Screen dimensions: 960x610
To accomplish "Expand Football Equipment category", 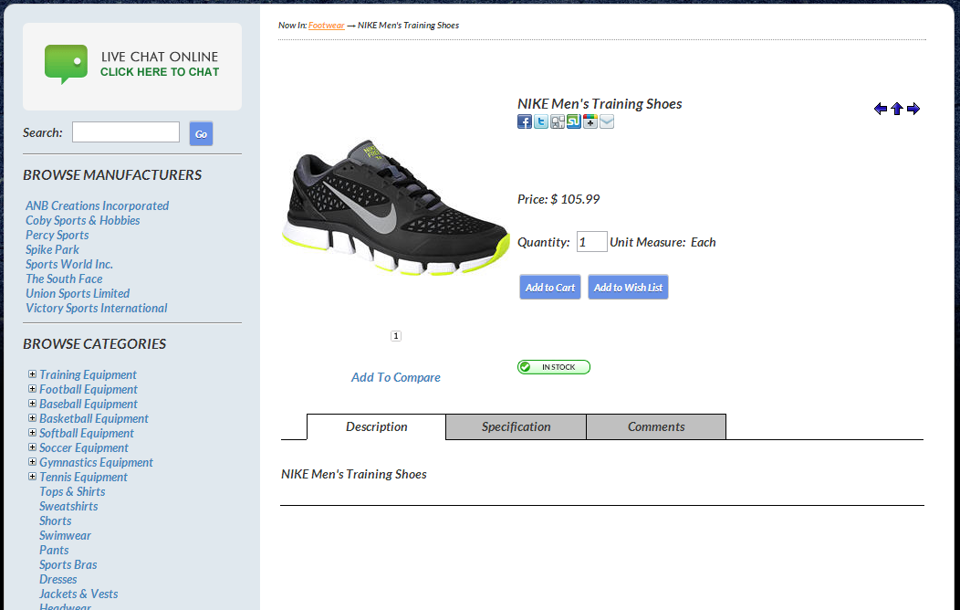I will [x=33, y=388].
